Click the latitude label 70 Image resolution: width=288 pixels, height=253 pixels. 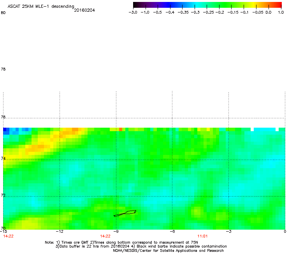point(3,228)
